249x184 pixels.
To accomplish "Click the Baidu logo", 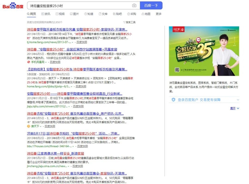I will (13, 6).
